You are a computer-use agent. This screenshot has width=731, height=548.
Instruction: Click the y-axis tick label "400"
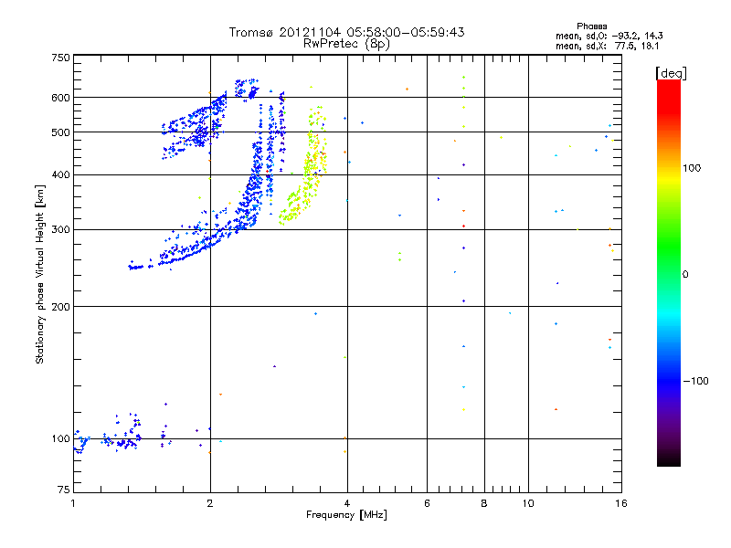[60, 175]
